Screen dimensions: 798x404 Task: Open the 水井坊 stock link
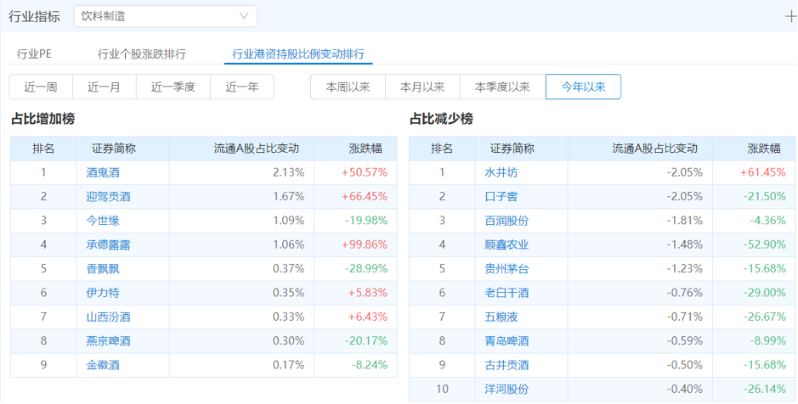tap(501, 173)
